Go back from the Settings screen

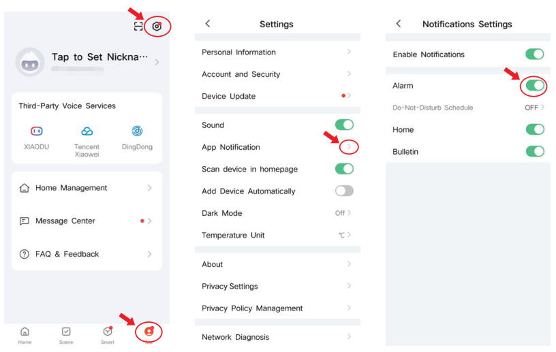(x=208, y=24)
